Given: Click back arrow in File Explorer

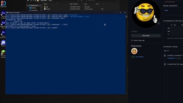Looking at the screenshot, I should click(x=28, y=1).
